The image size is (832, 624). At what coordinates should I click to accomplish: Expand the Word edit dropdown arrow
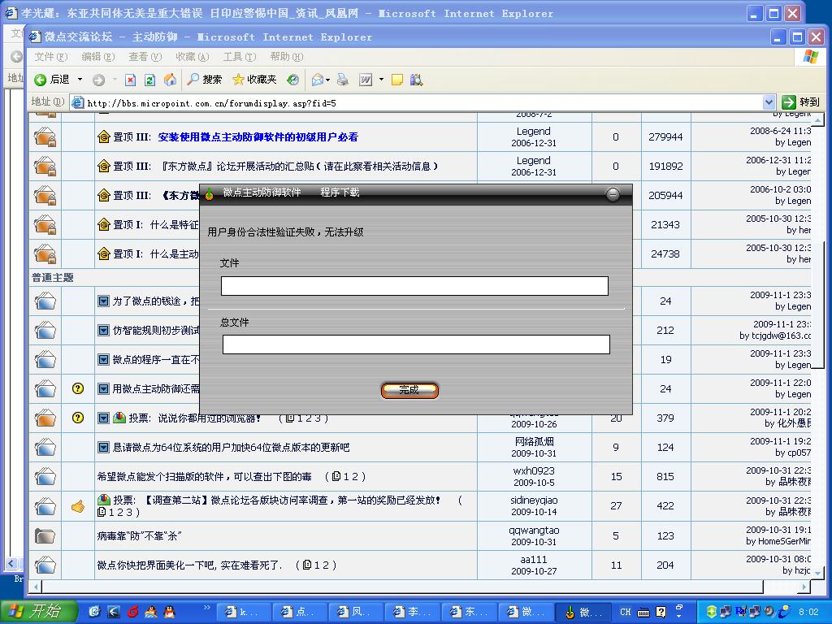[x=381, y=80]
